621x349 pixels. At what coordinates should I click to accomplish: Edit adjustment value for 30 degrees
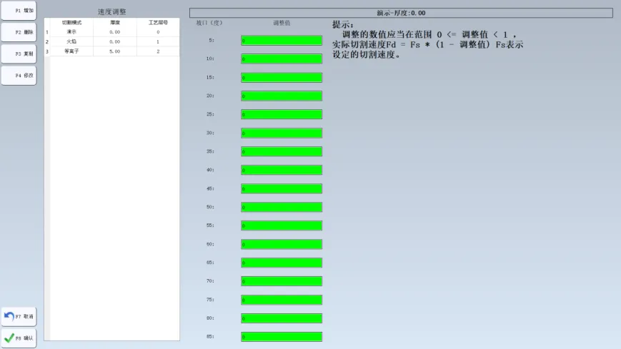(x=282, y=133)
